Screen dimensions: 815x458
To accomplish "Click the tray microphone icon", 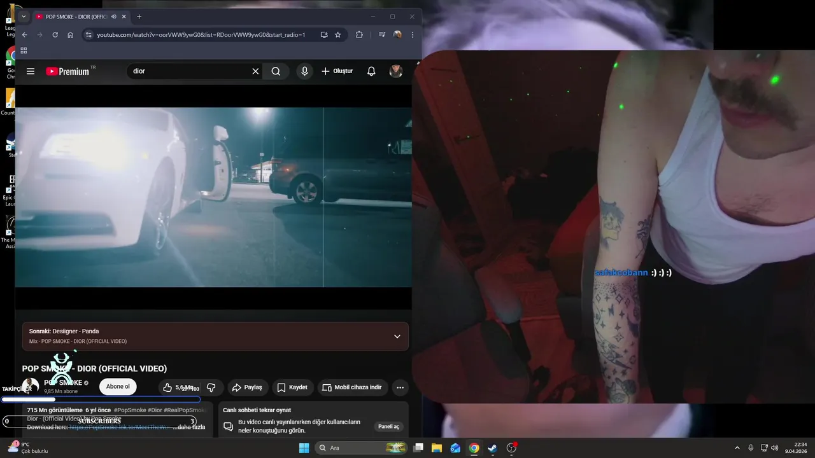I will coord(751,448).
